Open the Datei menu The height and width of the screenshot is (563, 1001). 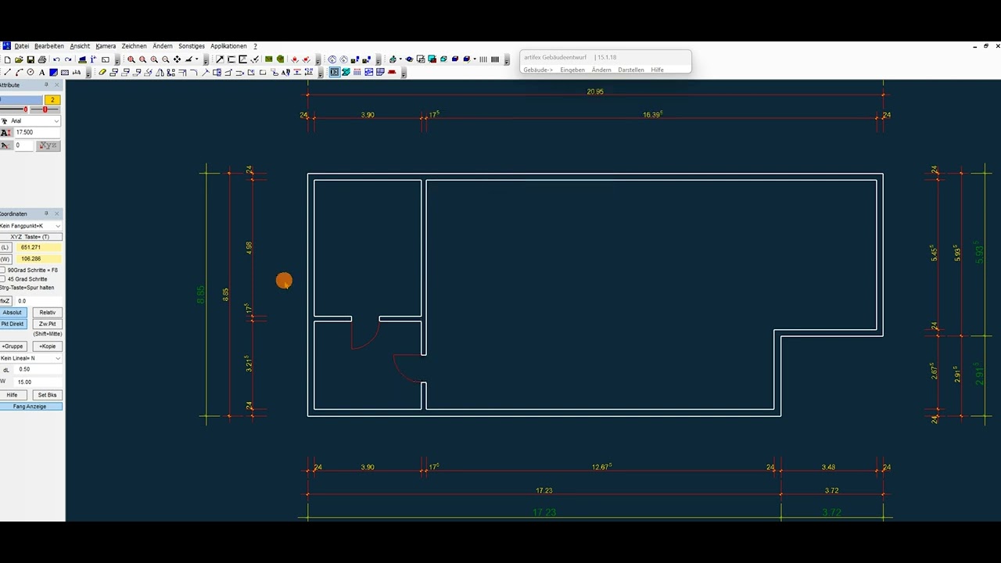click(21, 46)
